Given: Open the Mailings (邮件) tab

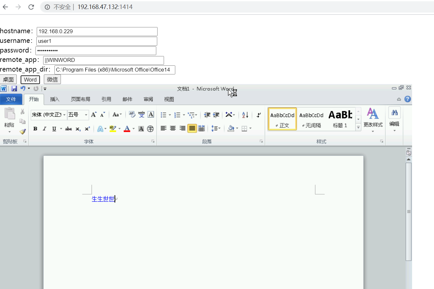Looking at the screenshot, I should pyautogui.click(x=127, y=99).
